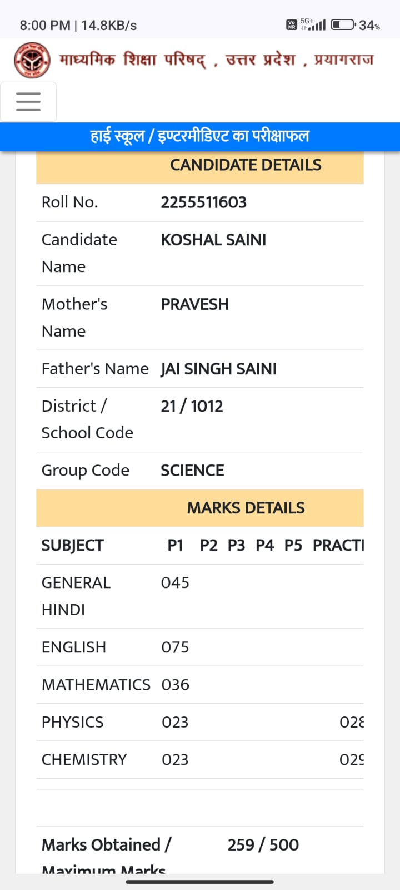This screenshot has height=890, width=400.
Task: Tap the bottom home gesture bar
Action: [200, 882]
